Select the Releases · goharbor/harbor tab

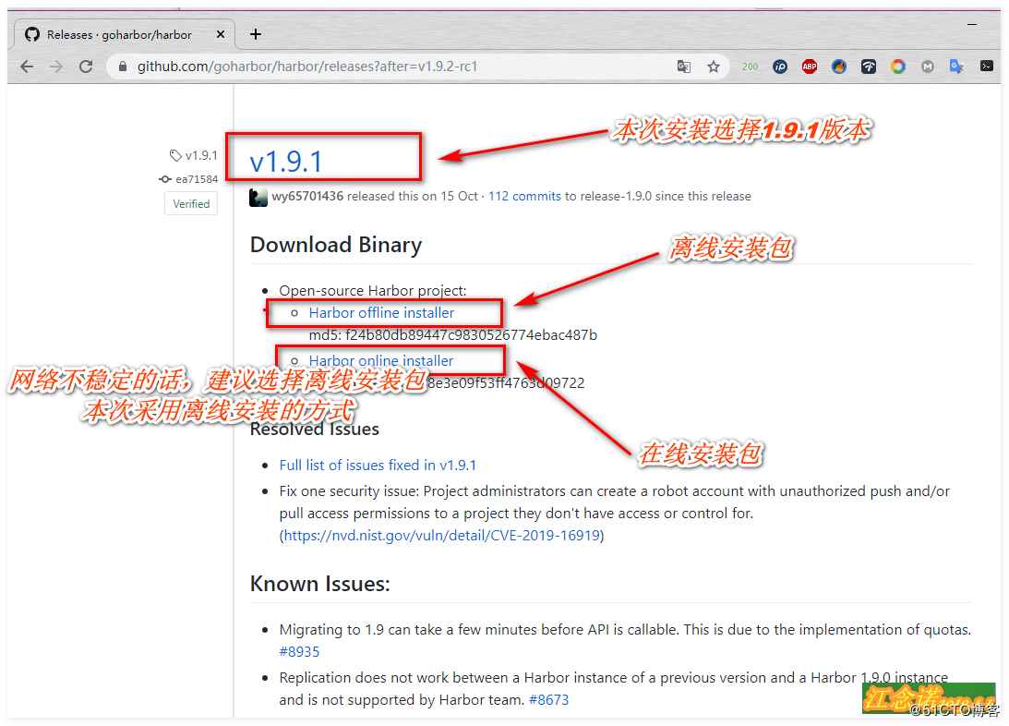point(120,33)
